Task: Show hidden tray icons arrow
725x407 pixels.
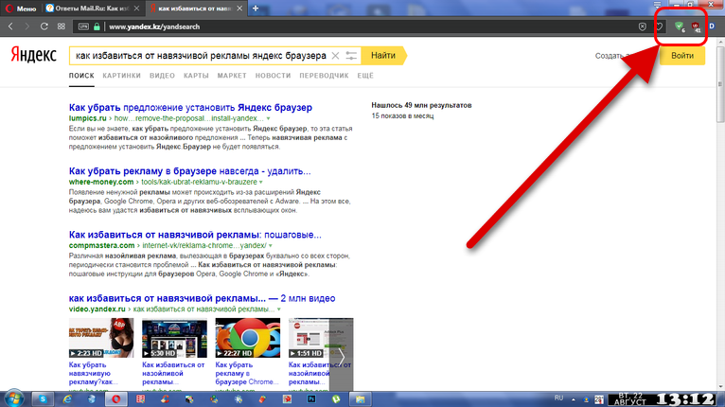Action: click(574, 399)
